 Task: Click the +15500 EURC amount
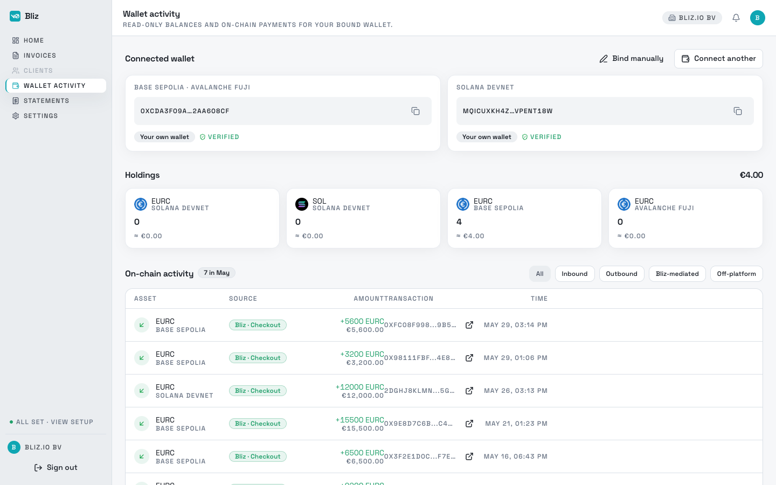(x=360, y=420)
